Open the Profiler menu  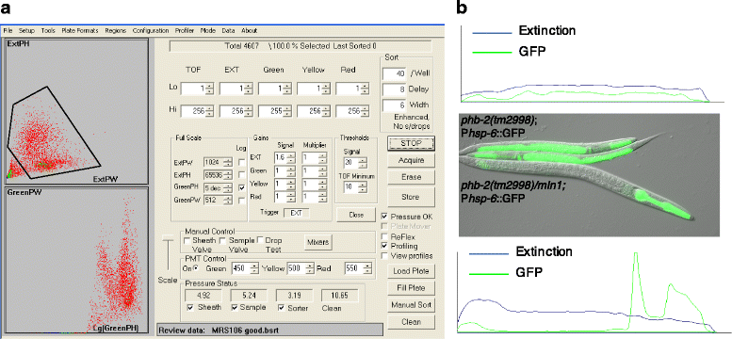click(x=185, y=31)
